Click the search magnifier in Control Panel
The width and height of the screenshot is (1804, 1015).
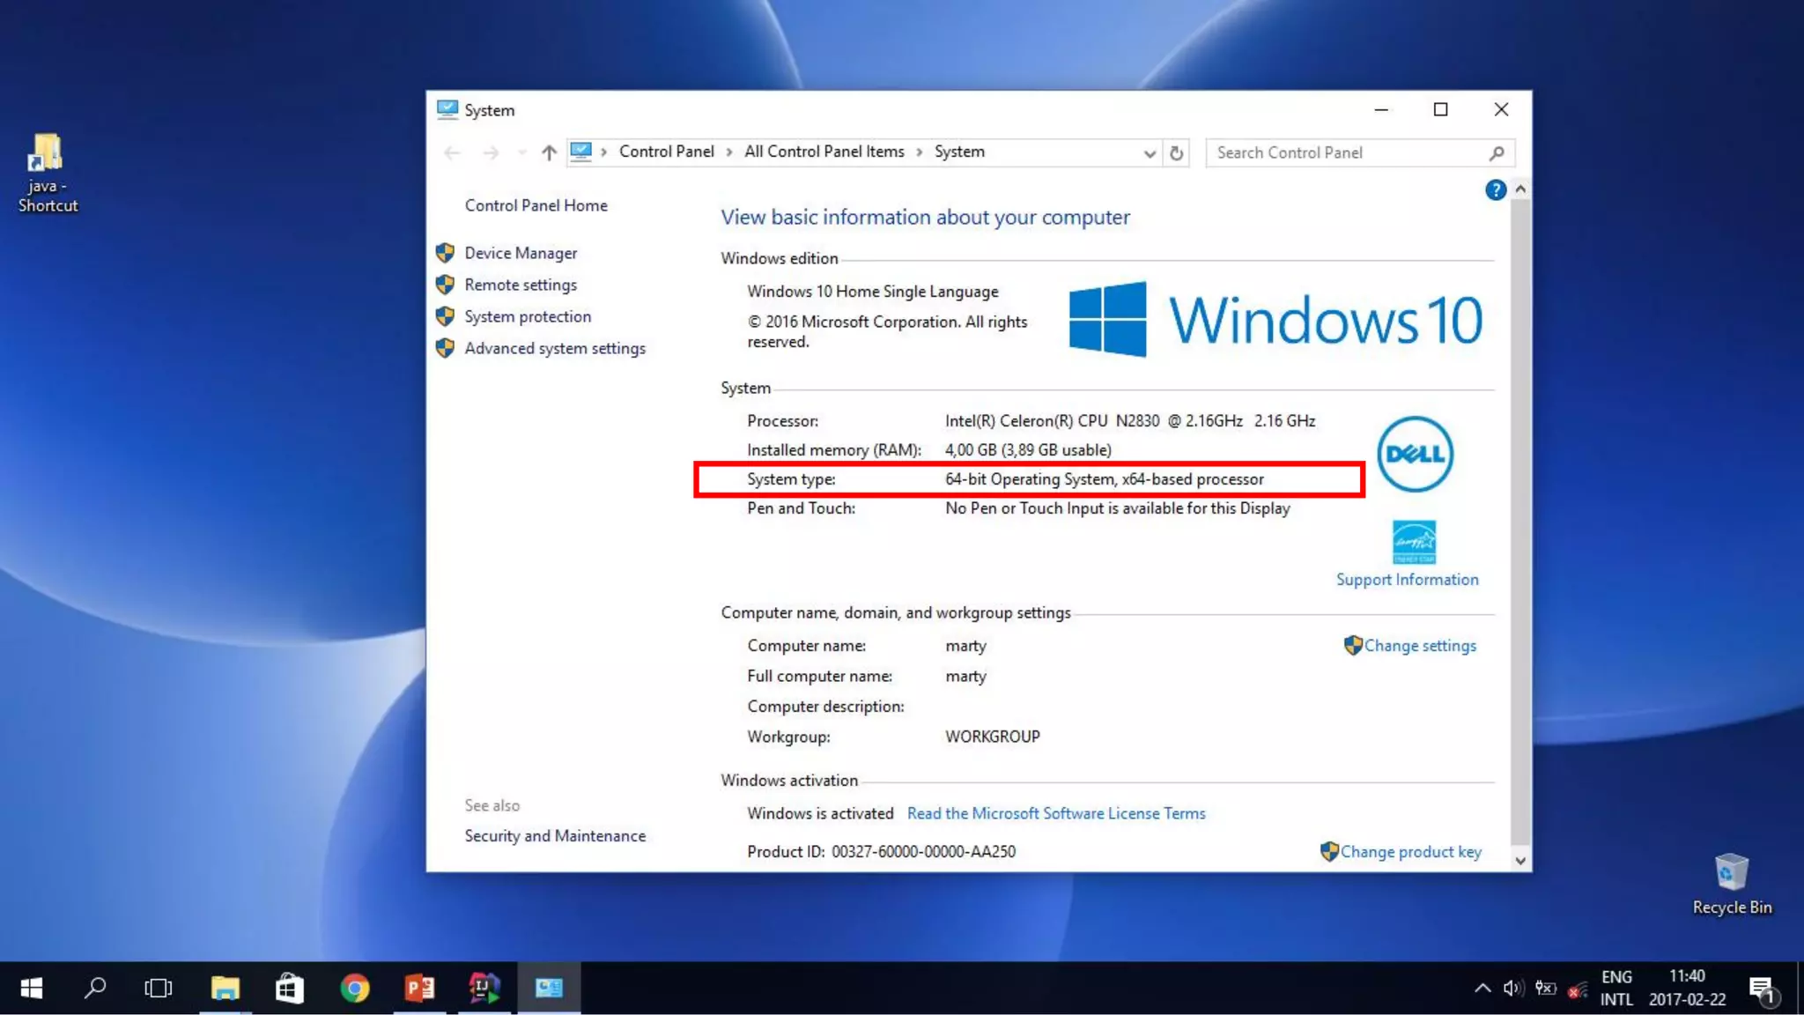pos(1496,152)
